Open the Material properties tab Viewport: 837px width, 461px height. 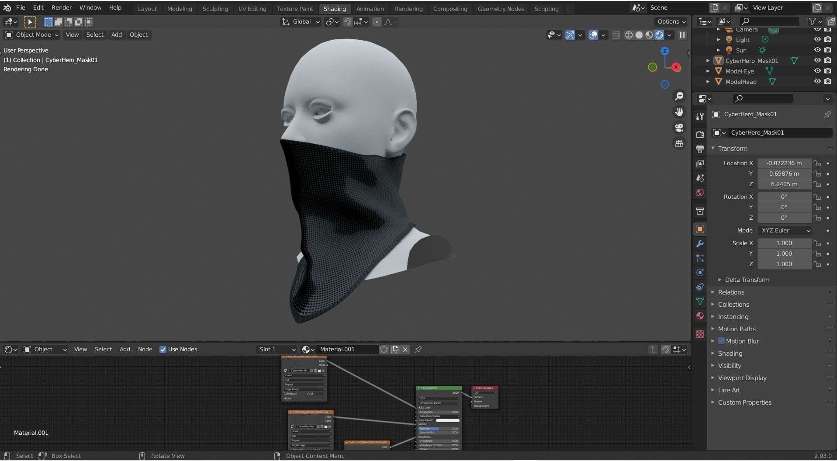pyautogui.click(x=700, y=315)
